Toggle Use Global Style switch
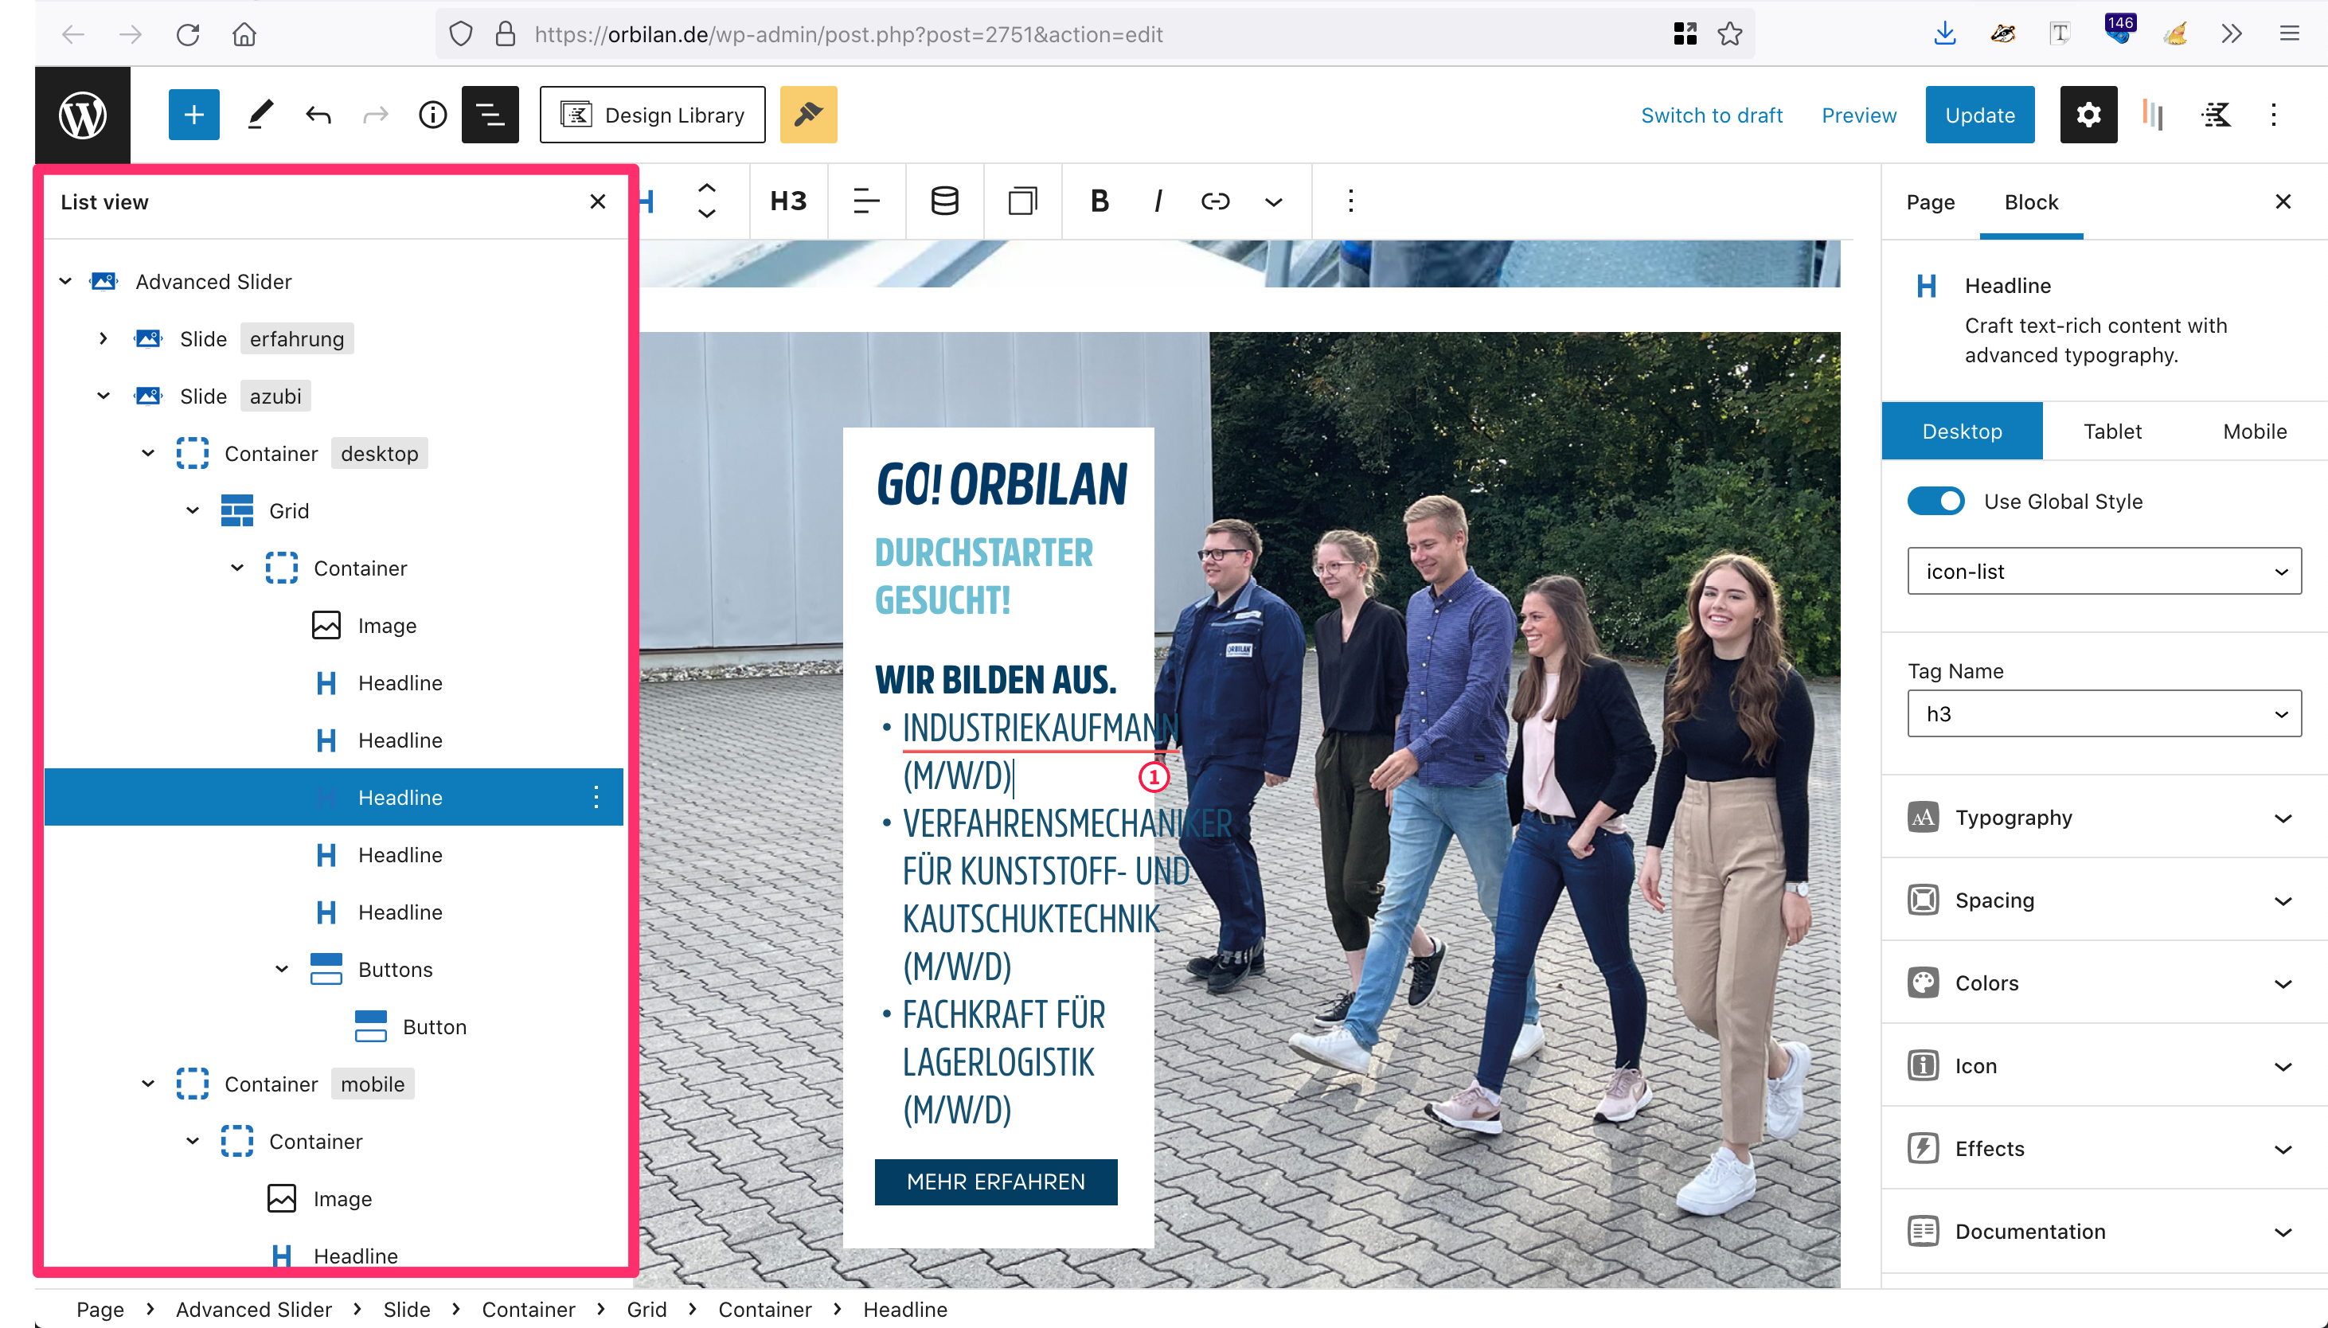This screenshot has height=1328, width=2328. click(1935, 501)
